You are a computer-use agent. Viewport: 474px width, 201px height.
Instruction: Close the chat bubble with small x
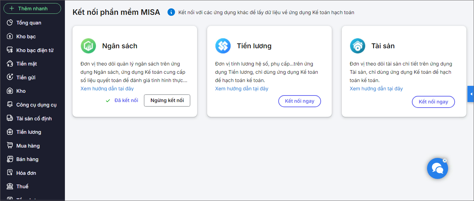click(445, 160)
